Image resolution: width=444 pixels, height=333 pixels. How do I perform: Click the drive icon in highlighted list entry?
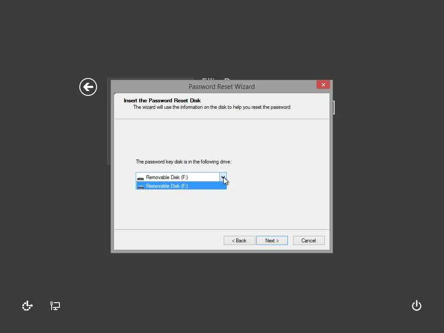point(141,186)
